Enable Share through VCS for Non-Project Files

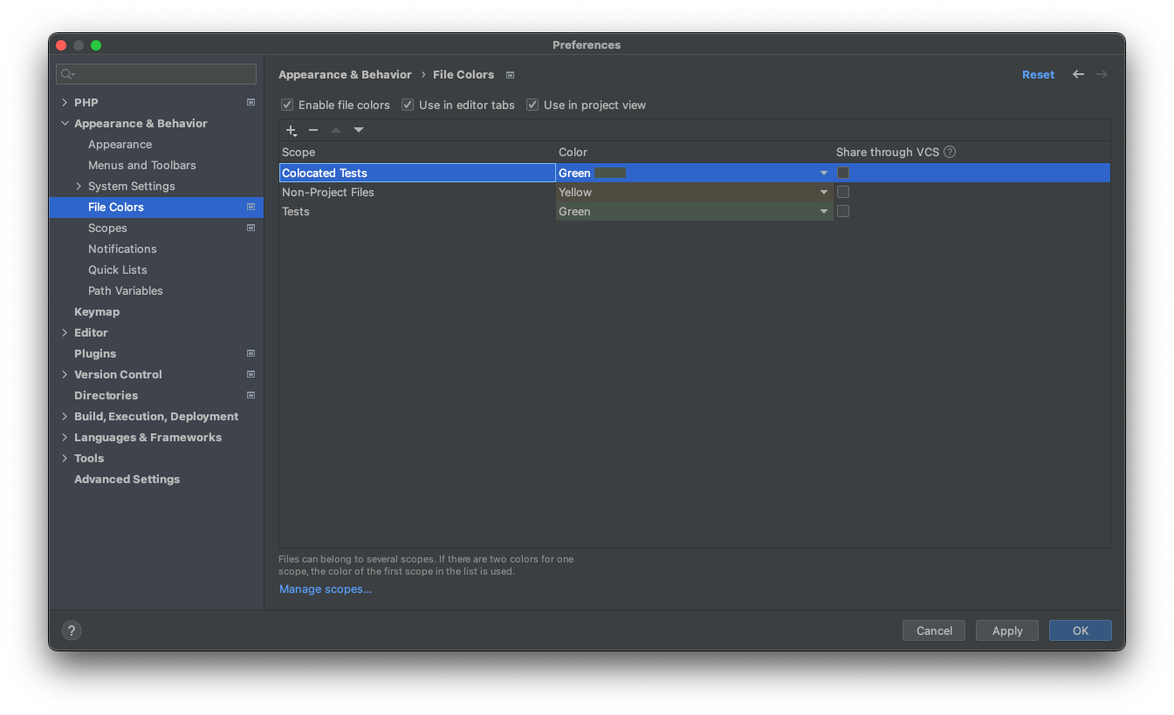pyautogui.click(x=842, y=192)
